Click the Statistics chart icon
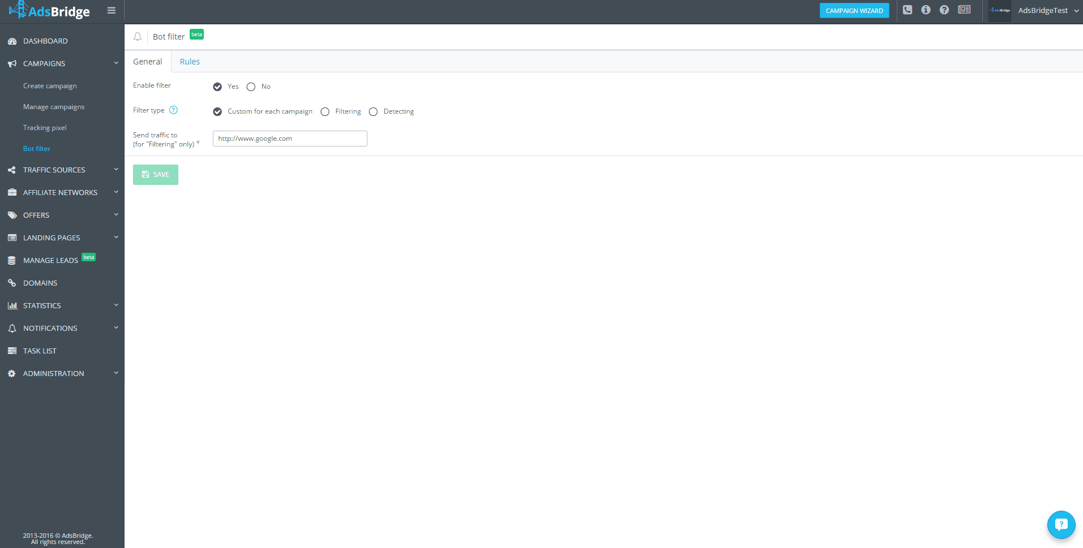1083x548 pixels. pos(12,306)
